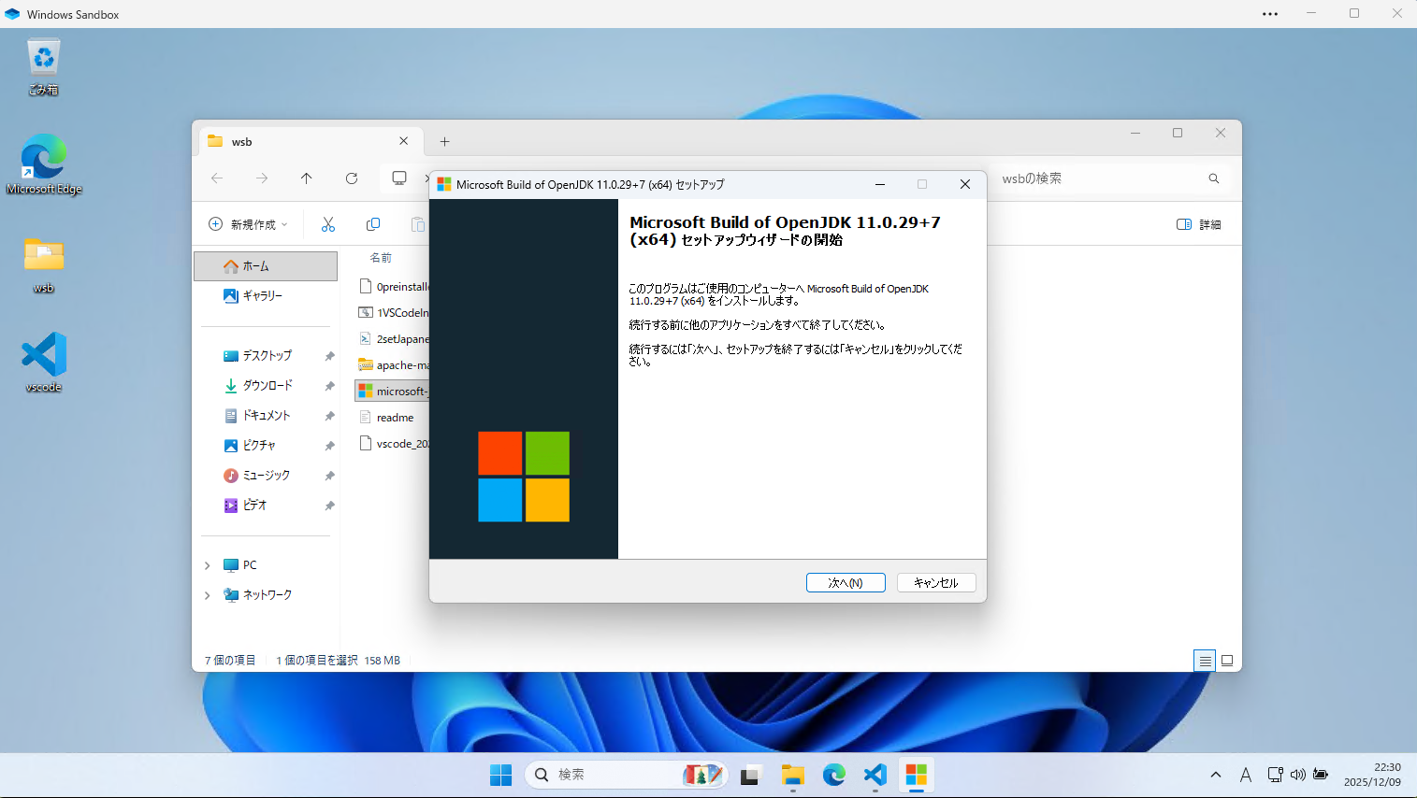This screenshot has height=798, width=1417.
Task: Click the 次へ(N) button in the installer
Action: pos(846,582)
